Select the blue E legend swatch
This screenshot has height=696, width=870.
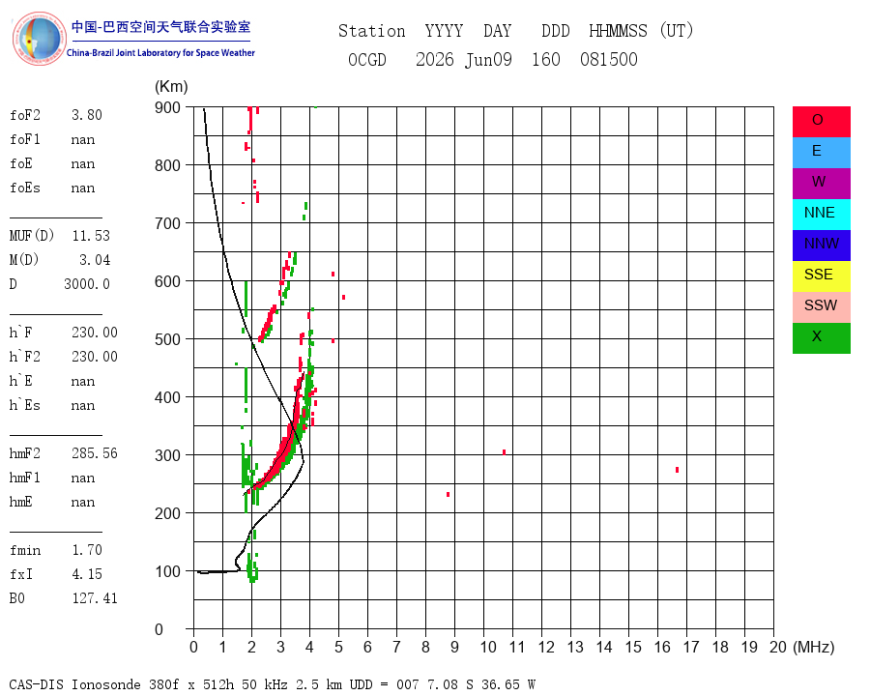point(821,153)
